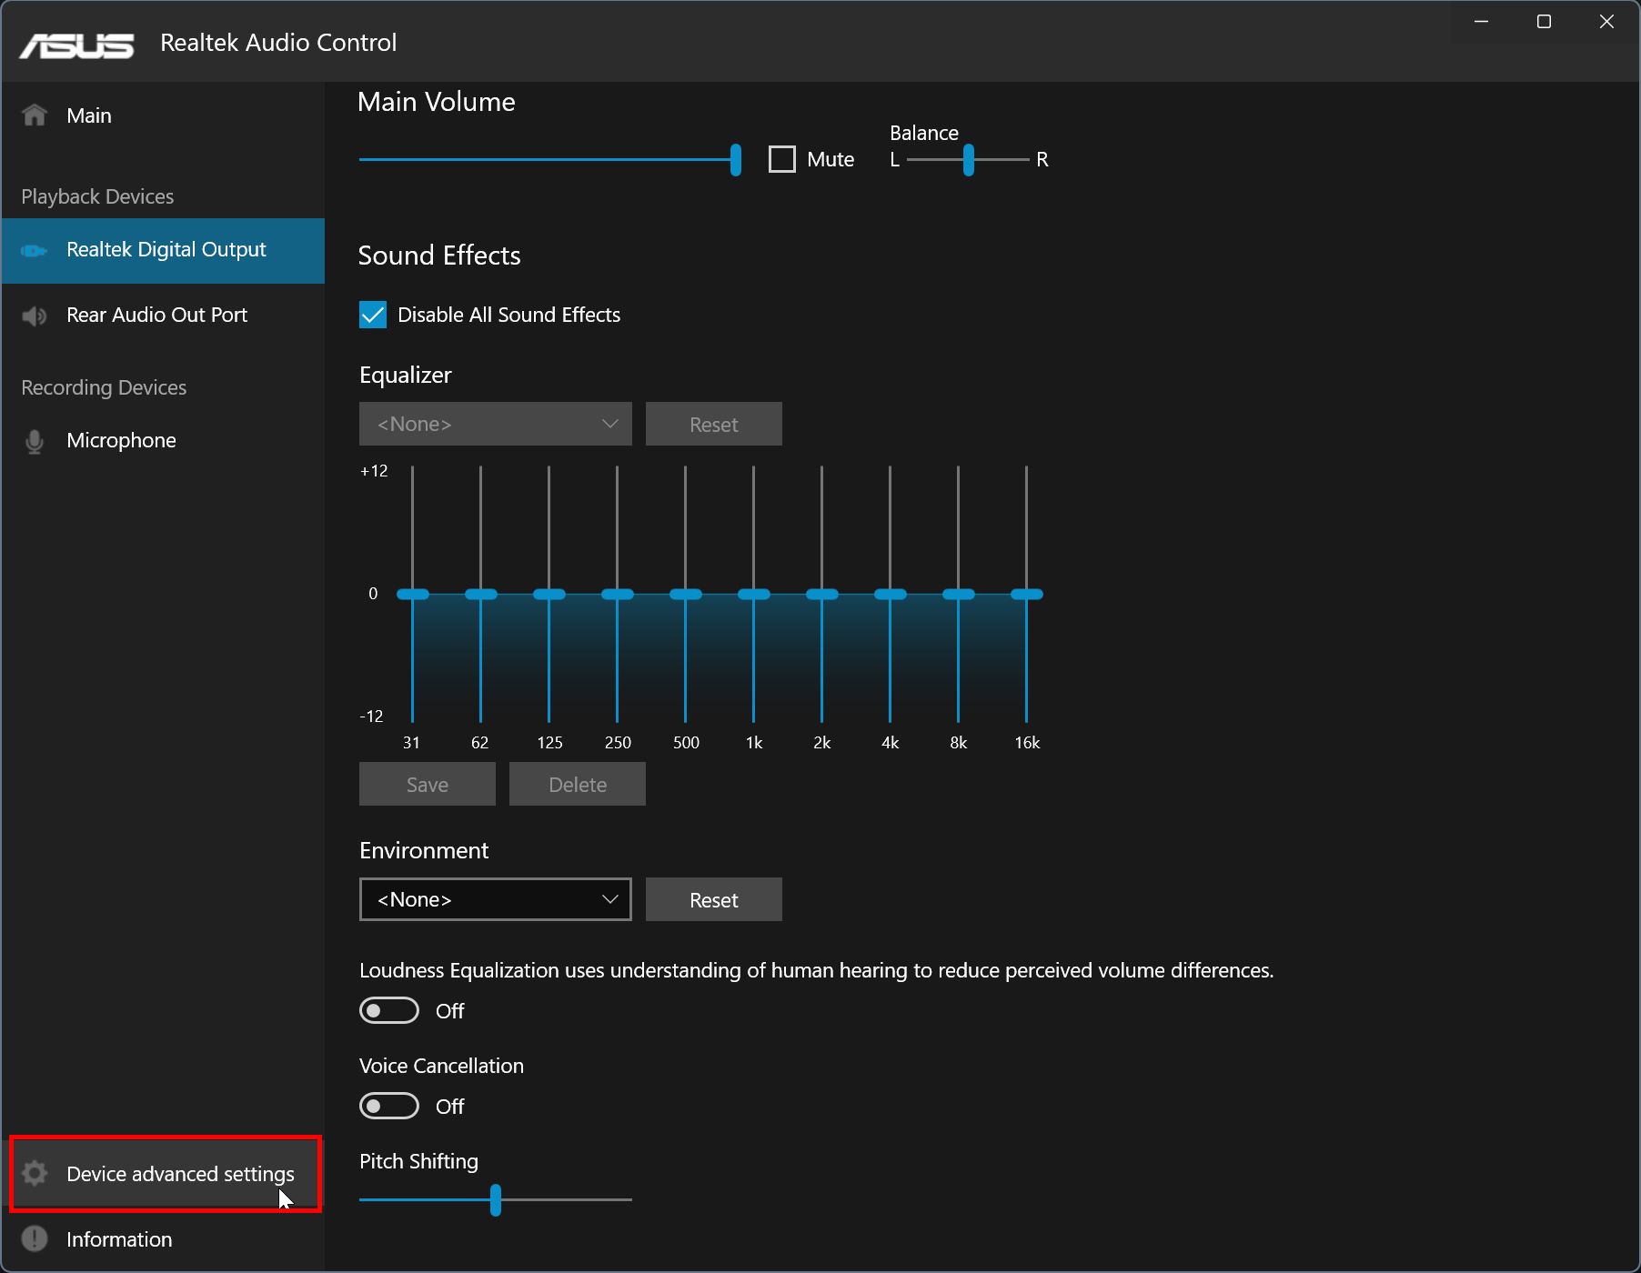Click the equalizer Delete button
Screen dimensions: 1641x1273
pos(578,784)
